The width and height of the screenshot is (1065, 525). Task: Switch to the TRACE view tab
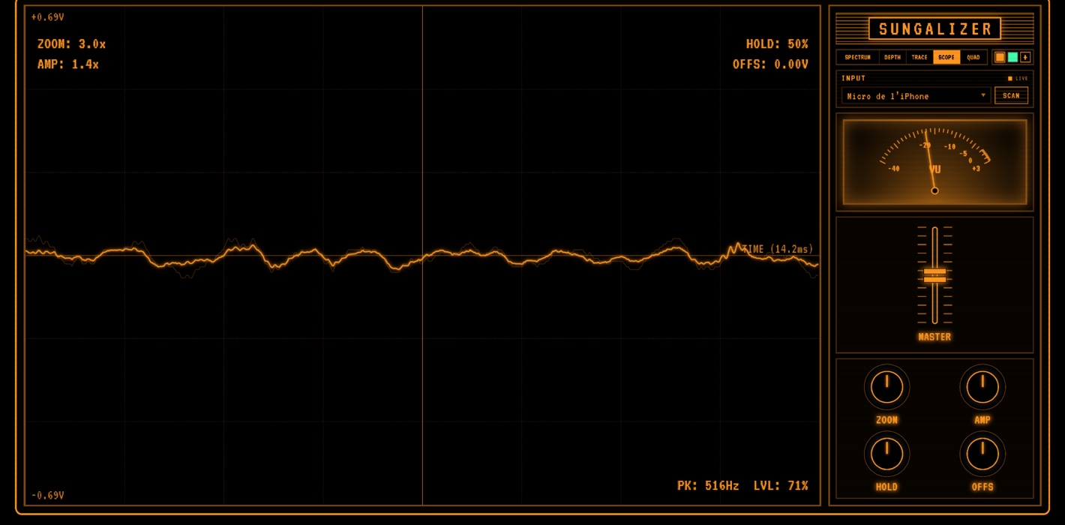[x=919, y=57]
